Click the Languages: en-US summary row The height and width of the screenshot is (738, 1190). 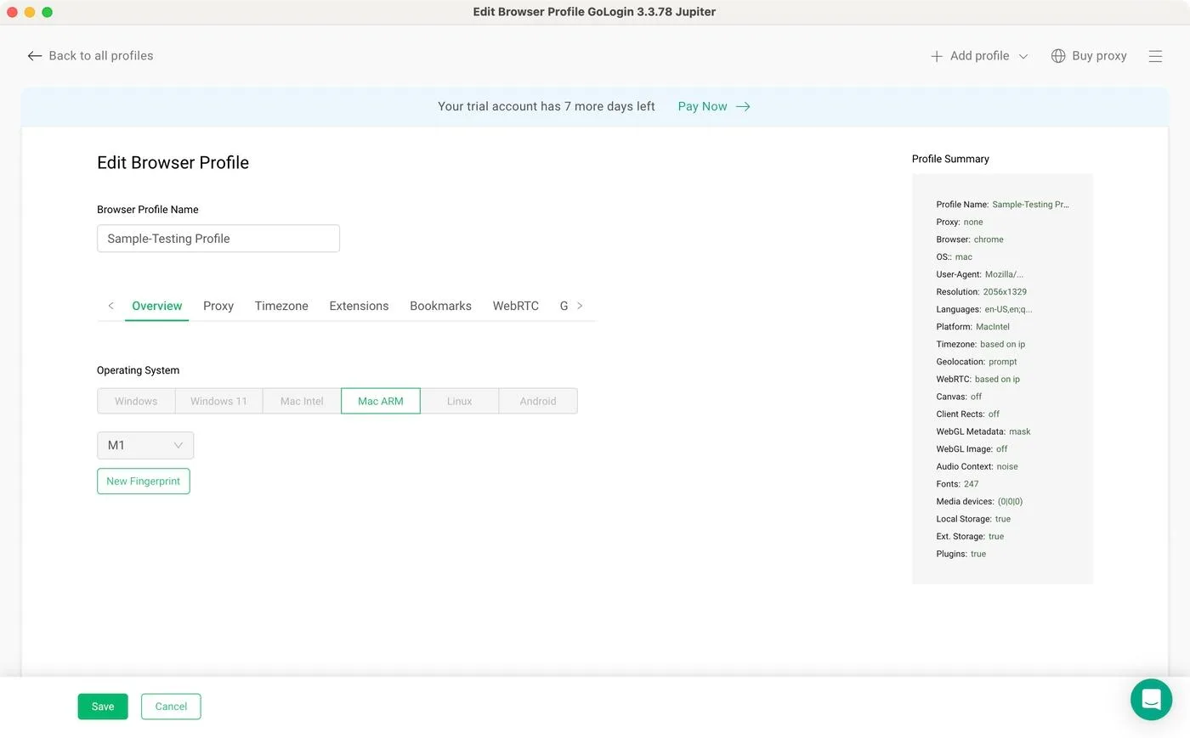coord(984,310)
